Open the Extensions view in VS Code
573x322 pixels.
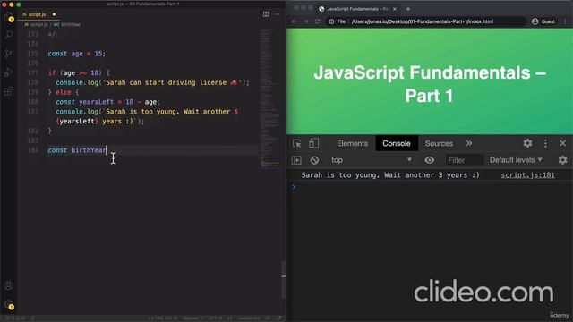coord(9,90)
